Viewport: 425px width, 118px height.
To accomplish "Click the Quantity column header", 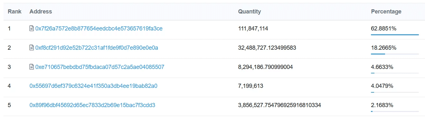I will [x=250, y=12].
